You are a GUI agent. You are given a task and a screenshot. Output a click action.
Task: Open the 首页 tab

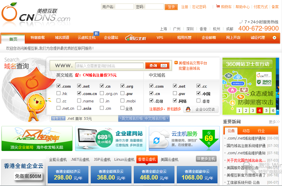pyautogui.click(x=13, y=39)
